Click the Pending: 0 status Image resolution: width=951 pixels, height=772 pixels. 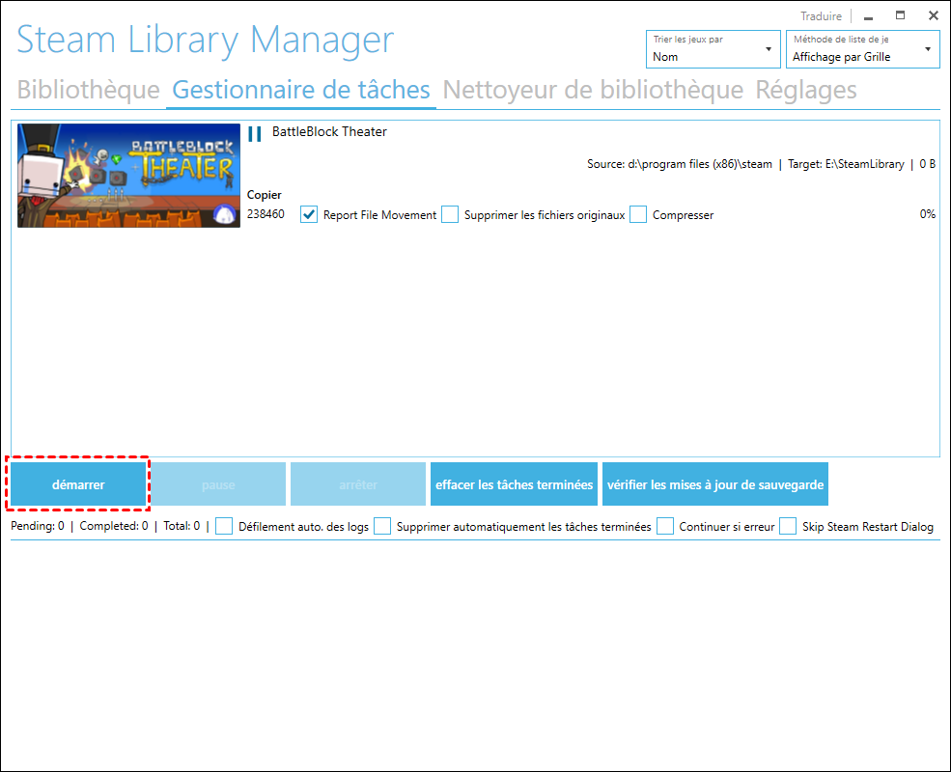click(x=37, y=526)
